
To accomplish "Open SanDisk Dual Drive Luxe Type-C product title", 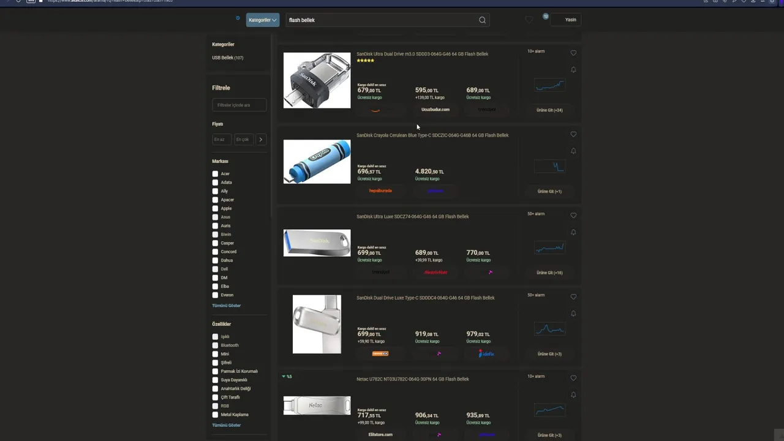I will pyautogui.click(x=426, y=298).
